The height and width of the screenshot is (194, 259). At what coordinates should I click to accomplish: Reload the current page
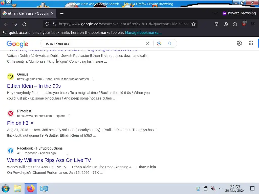24,24
